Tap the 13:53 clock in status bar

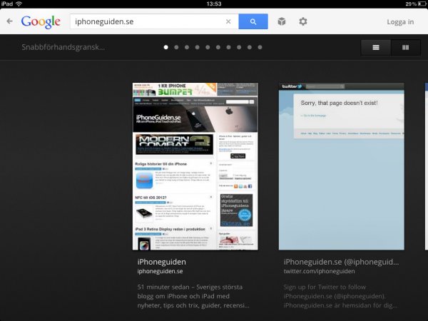click(x=214, y=4)
